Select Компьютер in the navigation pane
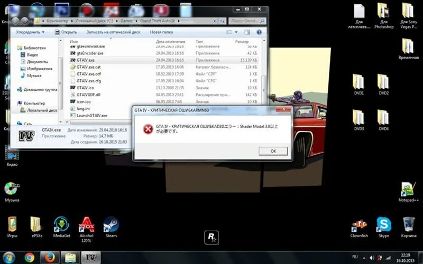Screen dimensions: 423x264 [31, 103]
